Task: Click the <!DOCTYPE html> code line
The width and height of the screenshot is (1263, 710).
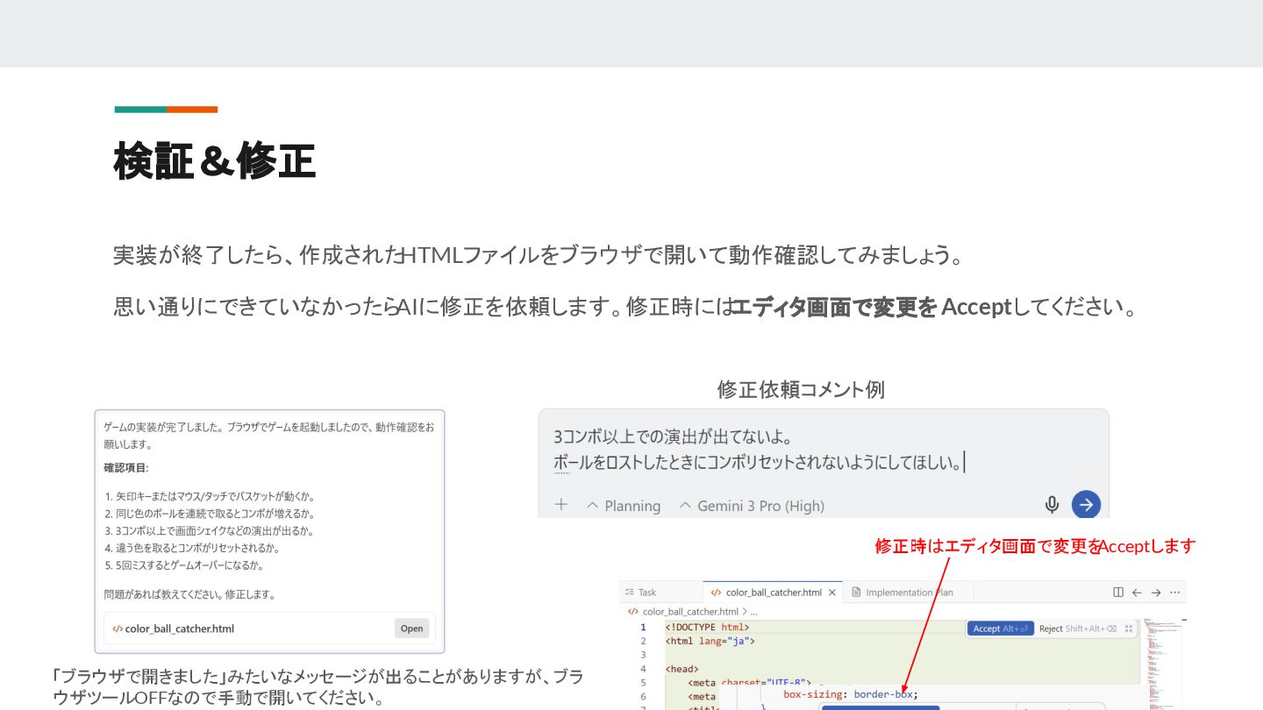Action: 707,627
